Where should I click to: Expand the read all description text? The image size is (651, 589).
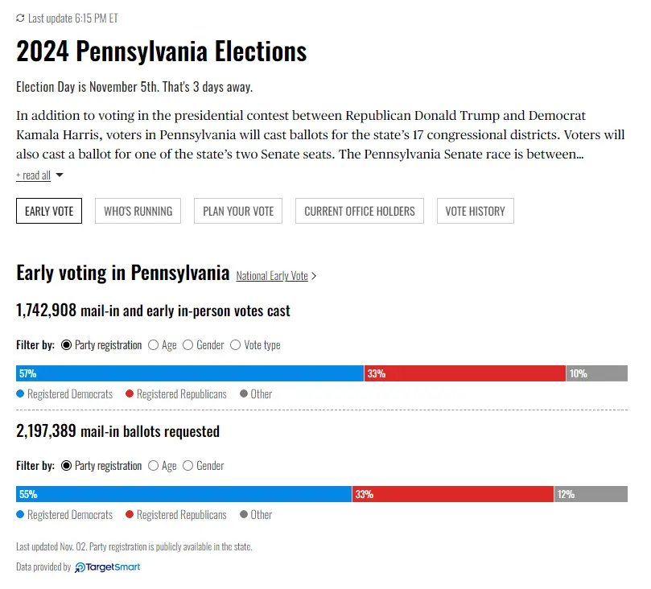(33, 175)
